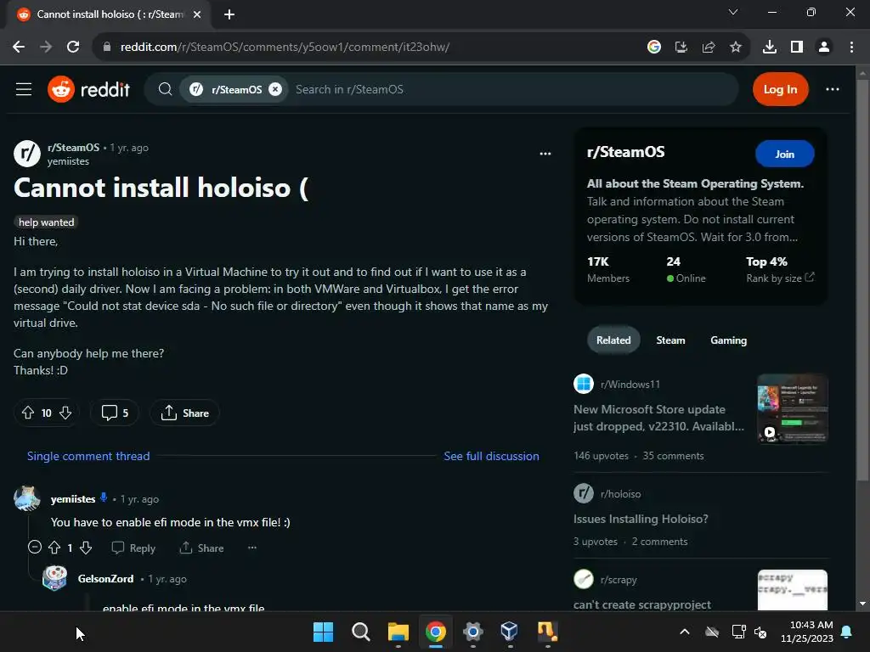Show hidden system tray icons
The width and height of the screenshot is (870, 652).
pyautogui.click(x=685, y=632)
